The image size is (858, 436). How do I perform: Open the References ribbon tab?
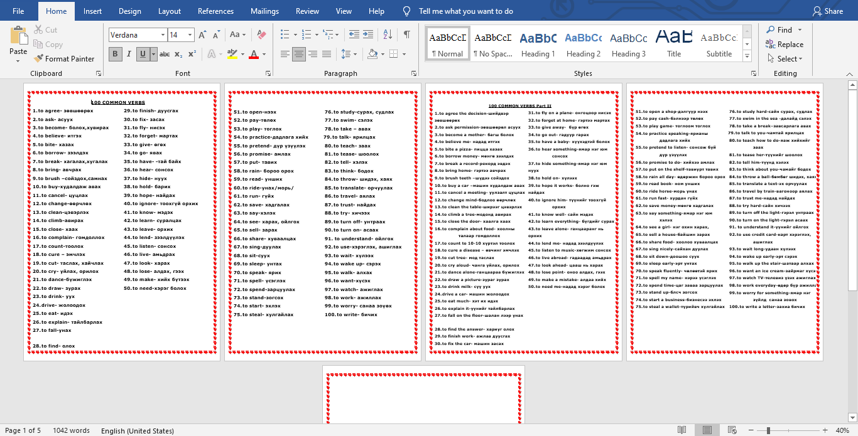(x=215, y=11)
